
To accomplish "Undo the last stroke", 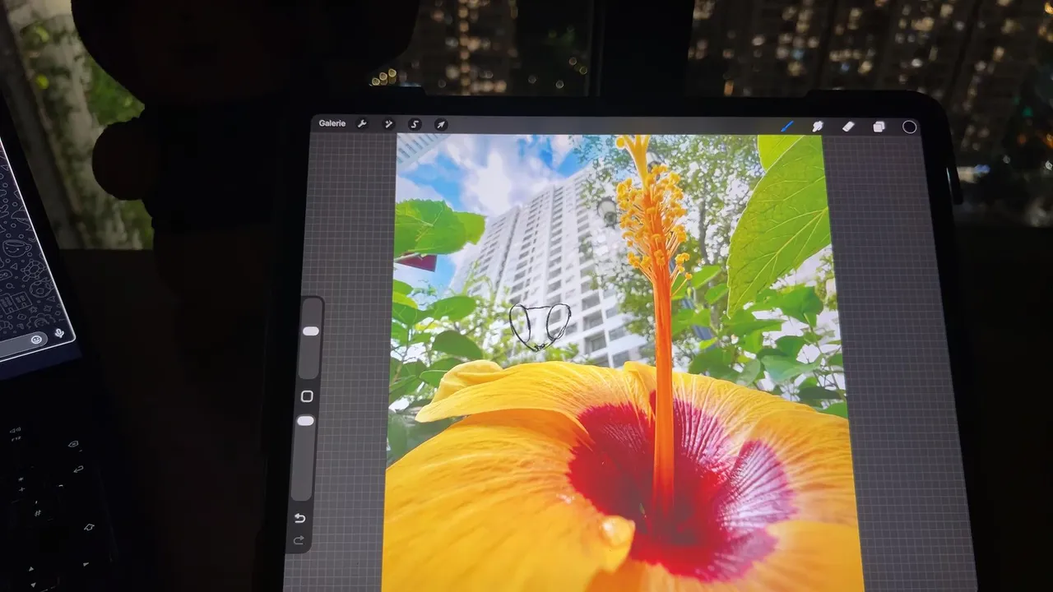I will 300,518.
